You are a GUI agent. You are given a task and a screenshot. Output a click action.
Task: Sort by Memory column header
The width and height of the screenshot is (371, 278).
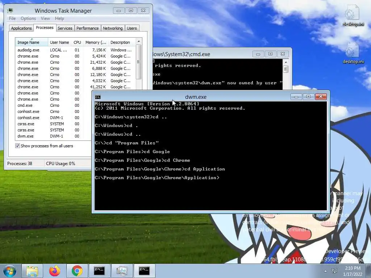tap(96, 42)
